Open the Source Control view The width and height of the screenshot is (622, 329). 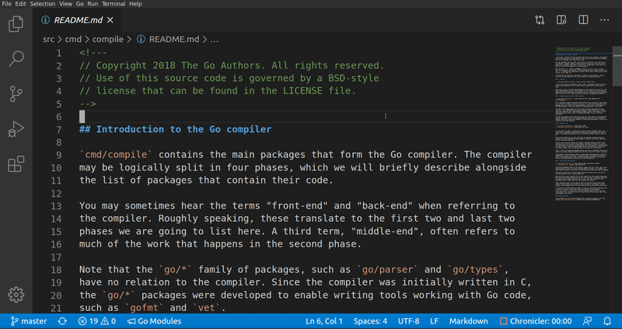(x=16, y=94)
